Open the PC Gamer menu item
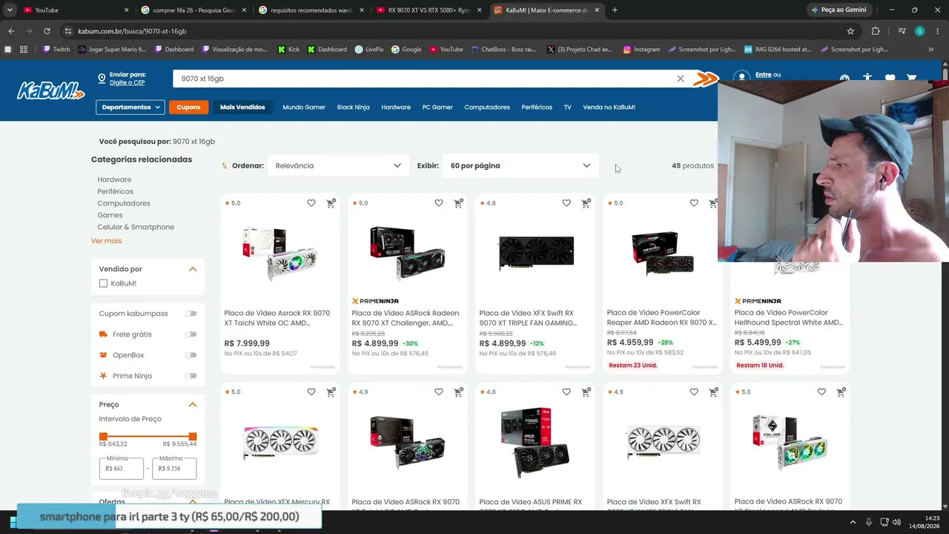Image resolution: width=949 pixels, height=534 pixels. (437, 108)
